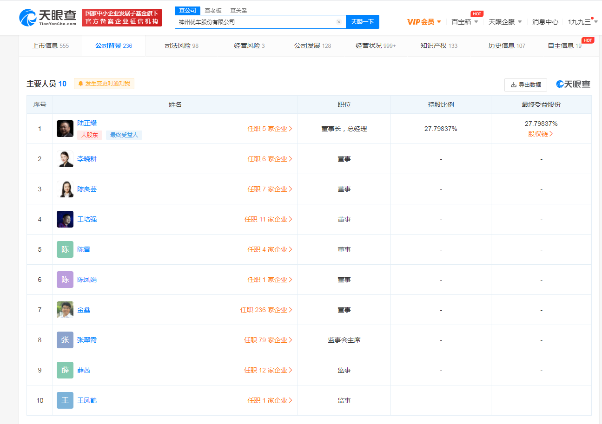Viewport: 602px width, 424px height.
Task: Click the TianYanCha logo in the header
Action: (x=48, y=17)
